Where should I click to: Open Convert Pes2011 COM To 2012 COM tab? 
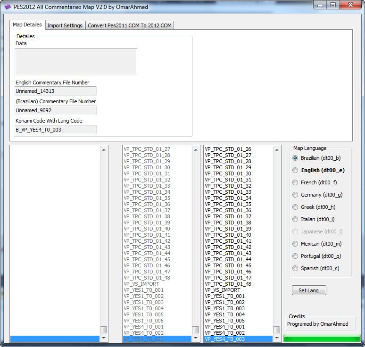coord(130,25)
